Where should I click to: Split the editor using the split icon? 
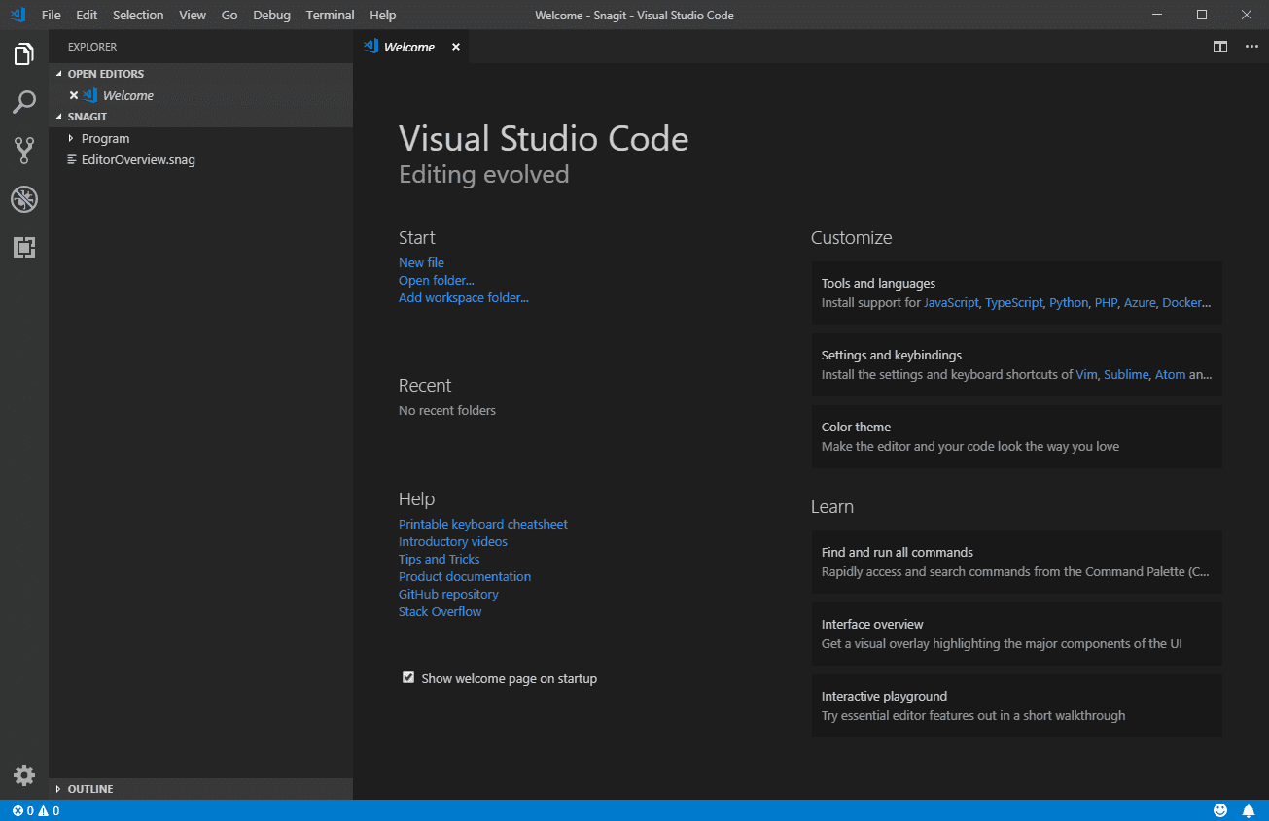click(x=1220, y=46)
